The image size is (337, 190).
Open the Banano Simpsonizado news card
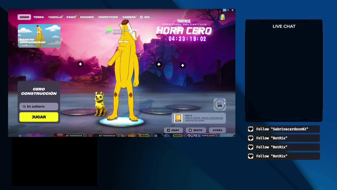pos(39,36)
